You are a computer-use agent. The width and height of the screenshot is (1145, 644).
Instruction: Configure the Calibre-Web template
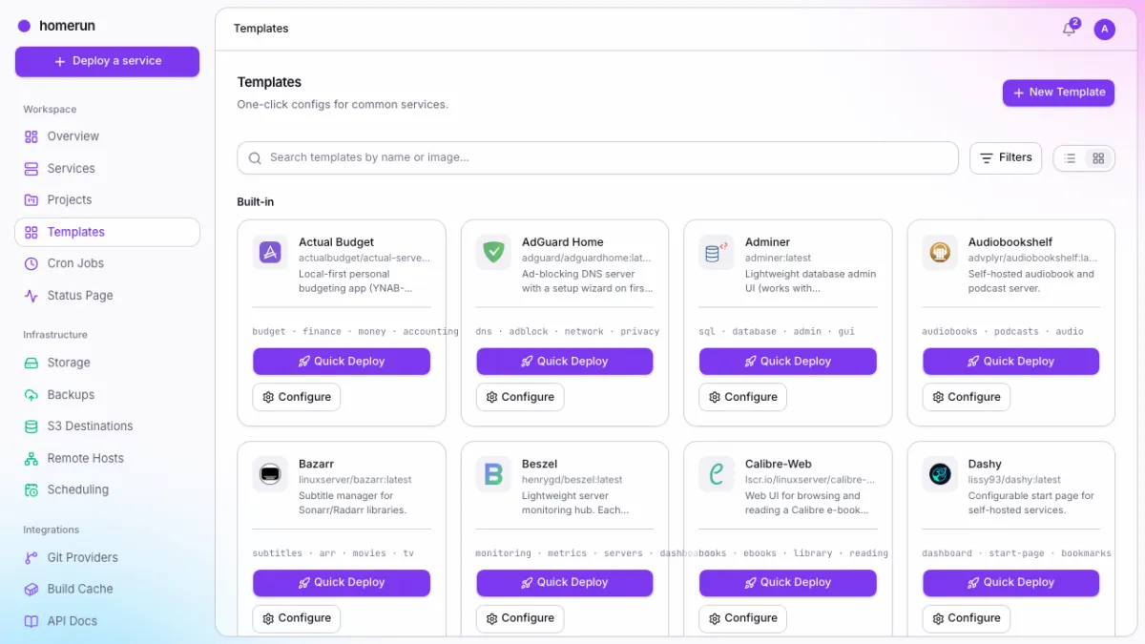tap(743, 618)
